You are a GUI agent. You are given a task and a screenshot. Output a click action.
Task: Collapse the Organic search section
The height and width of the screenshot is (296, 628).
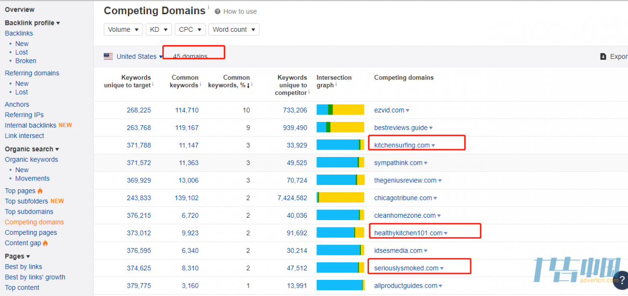click(x=32, y=149)
